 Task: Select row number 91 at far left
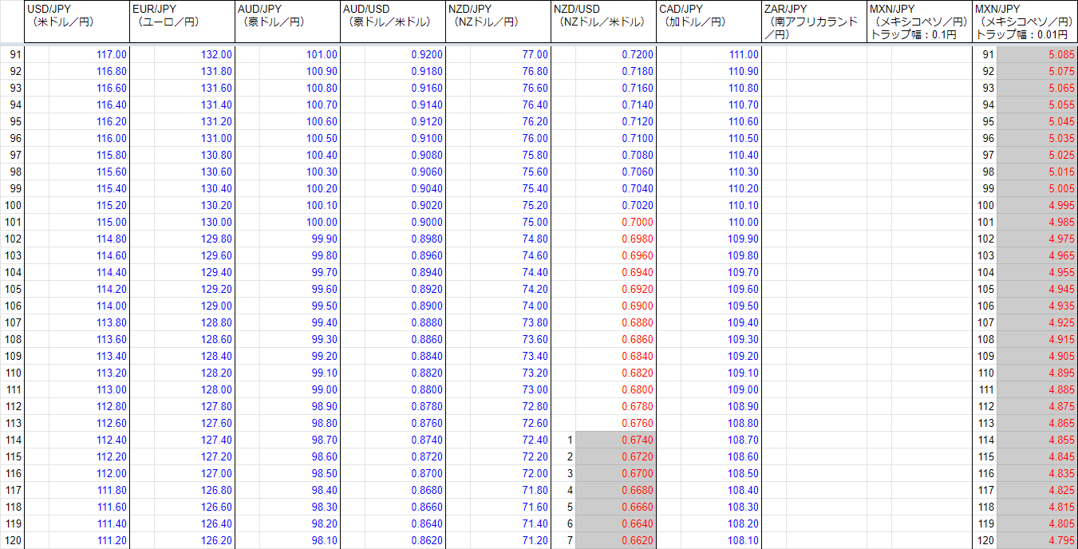[12, 54]
